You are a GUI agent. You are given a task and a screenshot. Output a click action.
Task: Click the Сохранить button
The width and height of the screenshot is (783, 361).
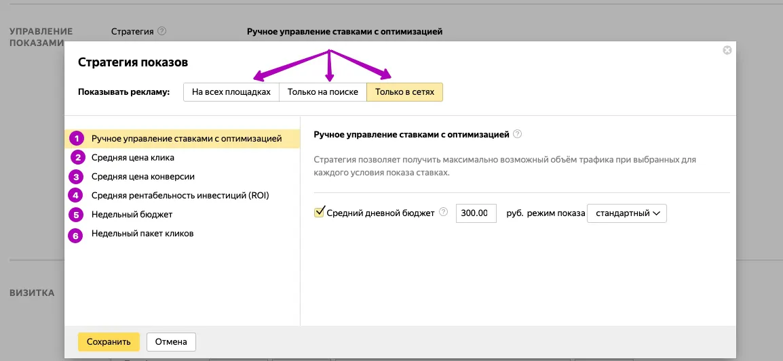click(109, 342)
